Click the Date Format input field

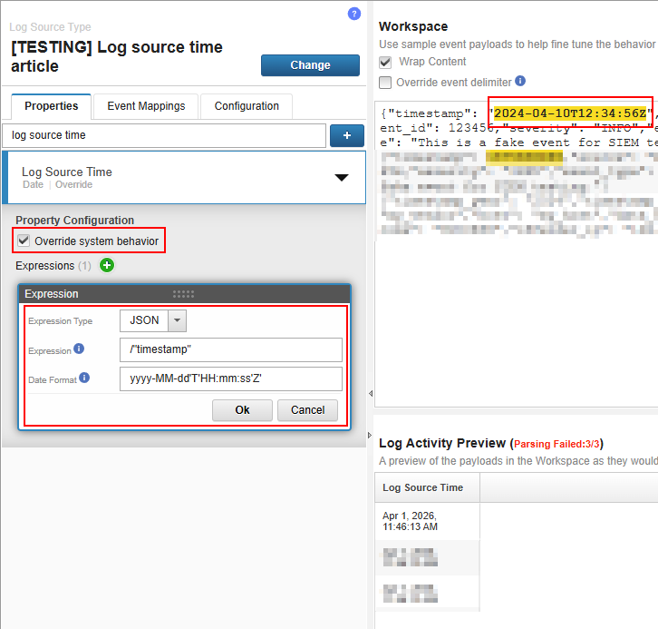[x=230, y=378]
